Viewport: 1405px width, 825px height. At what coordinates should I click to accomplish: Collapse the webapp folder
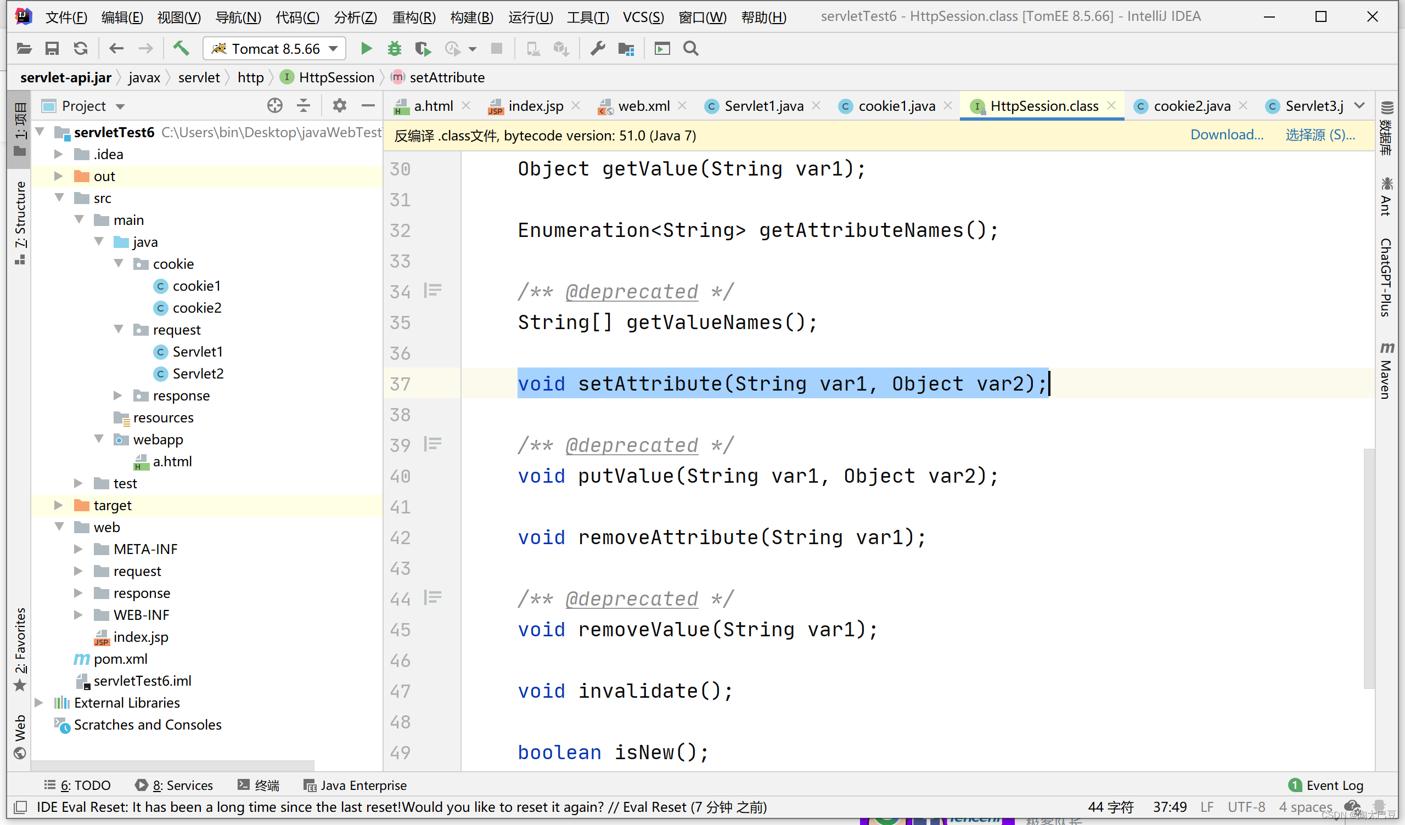click(99, 439)
